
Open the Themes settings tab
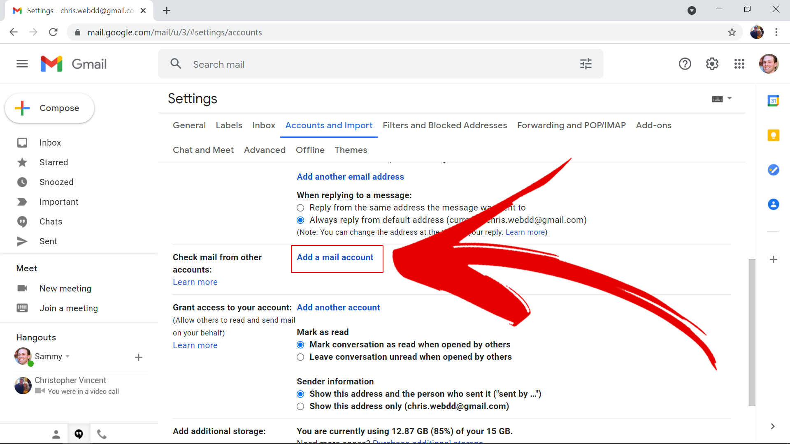[351, 150]
